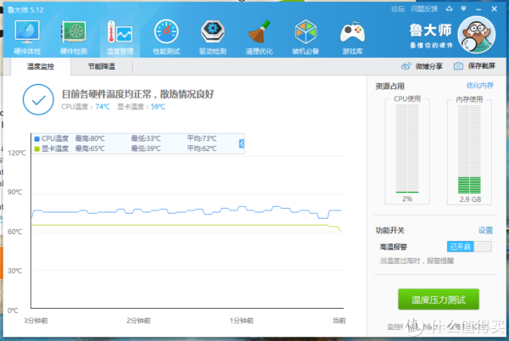
Task: Start 温度压力测试 stress test
Action: tap(439, 299)
